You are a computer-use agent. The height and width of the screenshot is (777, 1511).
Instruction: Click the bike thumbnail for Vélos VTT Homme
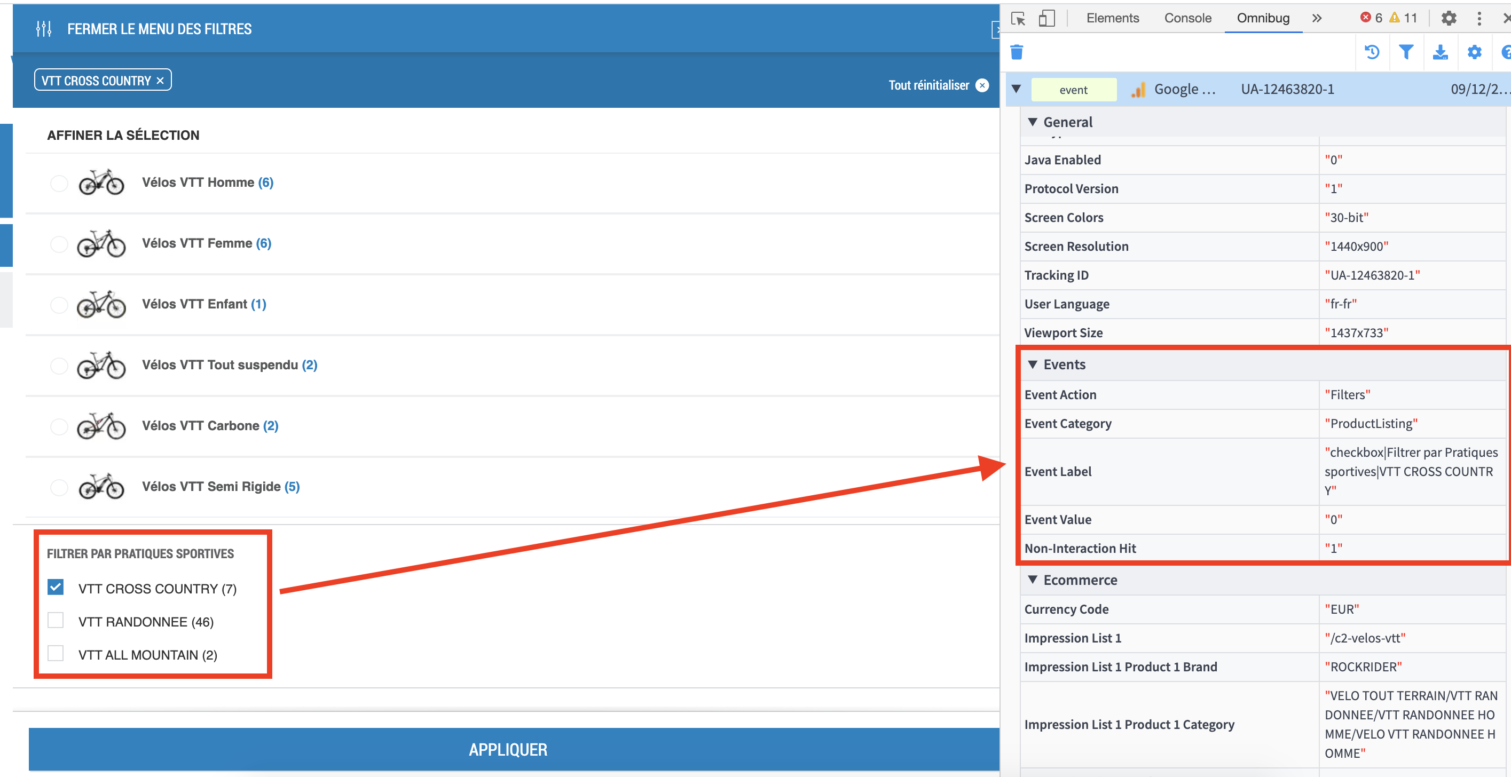pyautogui.click(x=101, y=182)
